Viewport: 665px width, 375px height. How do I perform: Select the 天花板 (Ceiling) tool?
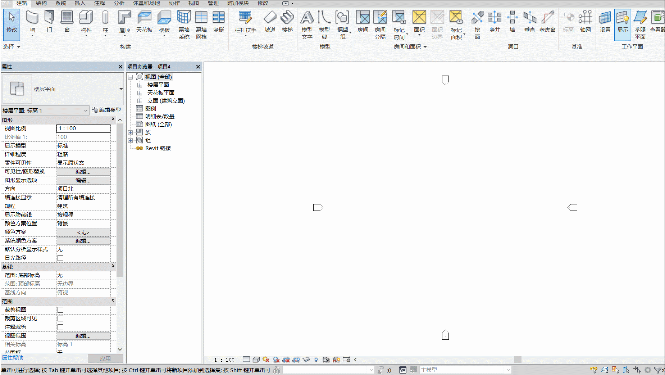click(144, 22)
